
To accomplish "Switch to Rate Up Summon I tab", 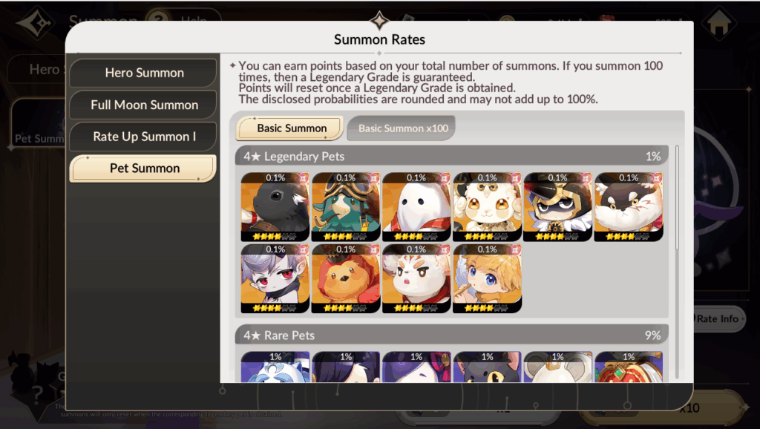I will click(143, 137).
